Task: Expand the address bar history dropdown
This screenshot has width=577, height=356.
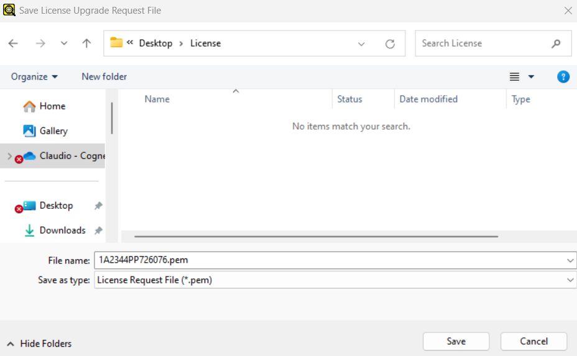Action: pyautogui.click(x=361, y=44)
